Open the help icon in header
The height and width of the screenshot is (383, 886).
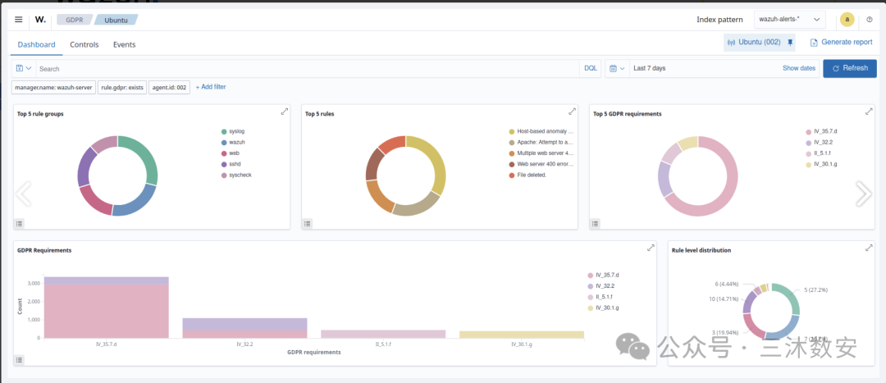(870, 19)
